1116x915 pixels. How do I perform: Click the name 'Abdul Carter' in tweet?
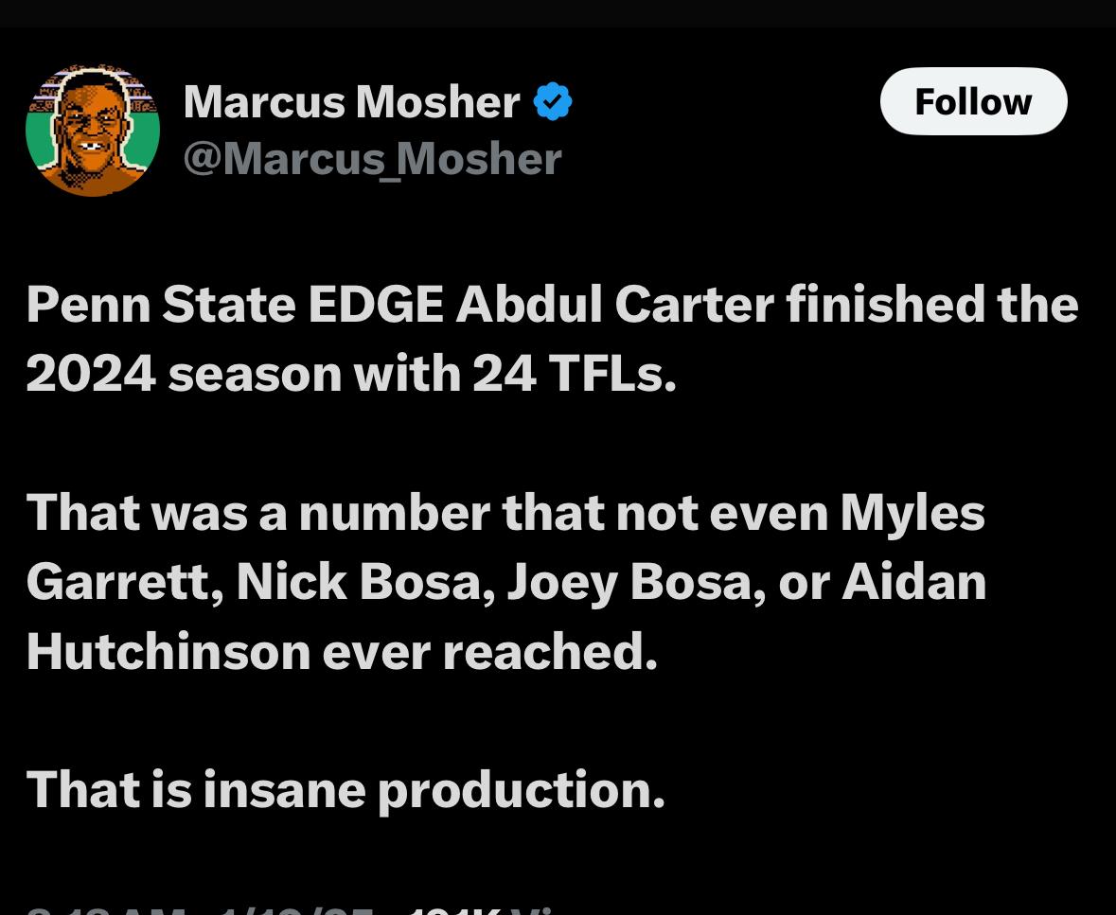pyautogui.click(x=615, y=305)
